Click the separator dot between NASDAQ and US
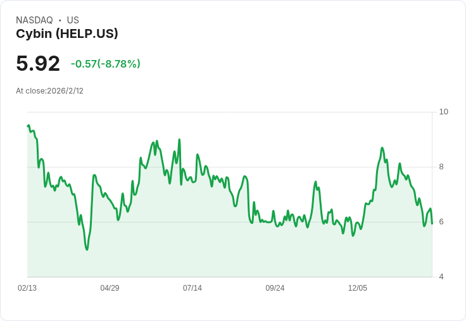 60,20
